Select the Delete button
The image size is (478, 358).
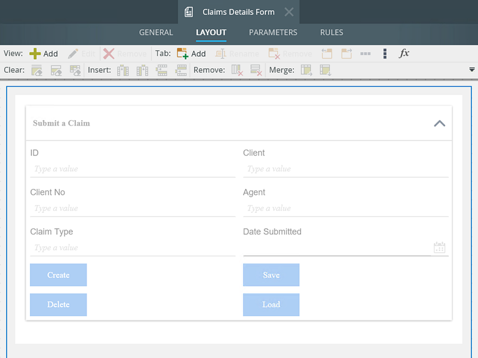coord(59,305)
